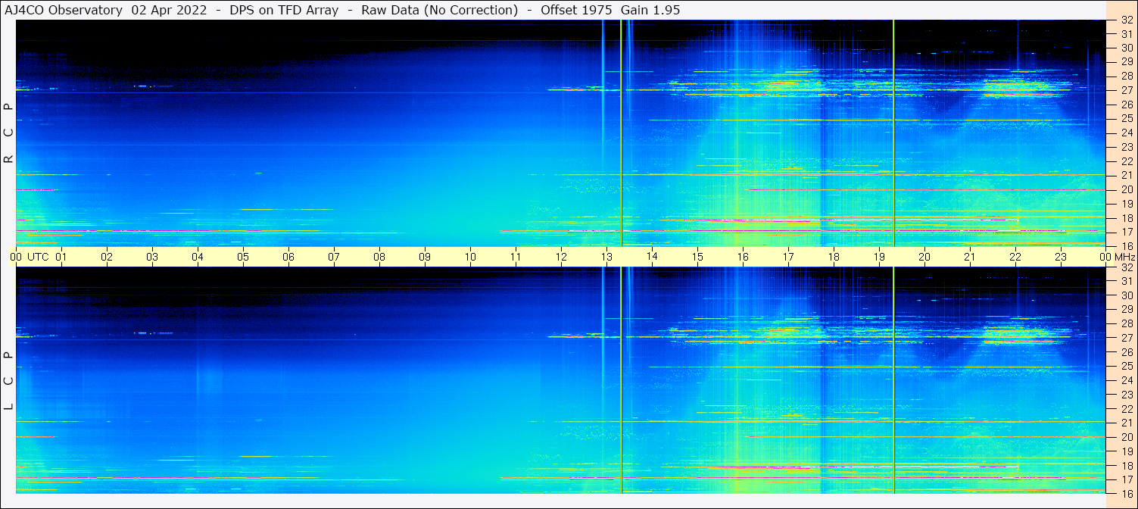The height and width of the screenshot is (509, 1138).
Task: Select the 19 UTC time tick
Action: (879, 257)
